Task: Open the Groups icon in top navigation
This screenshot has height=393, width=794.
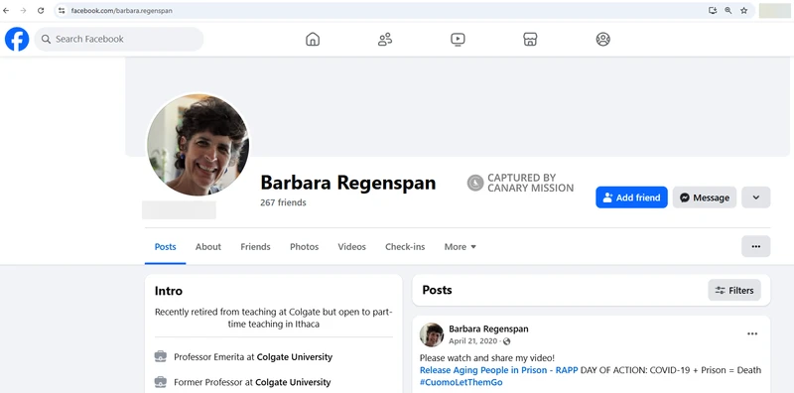Action: [602, 39]
